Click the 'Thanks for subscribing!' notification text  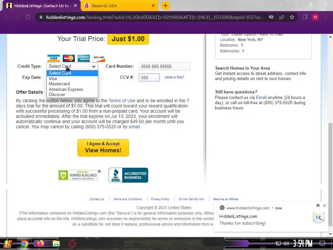click(242, 223)
